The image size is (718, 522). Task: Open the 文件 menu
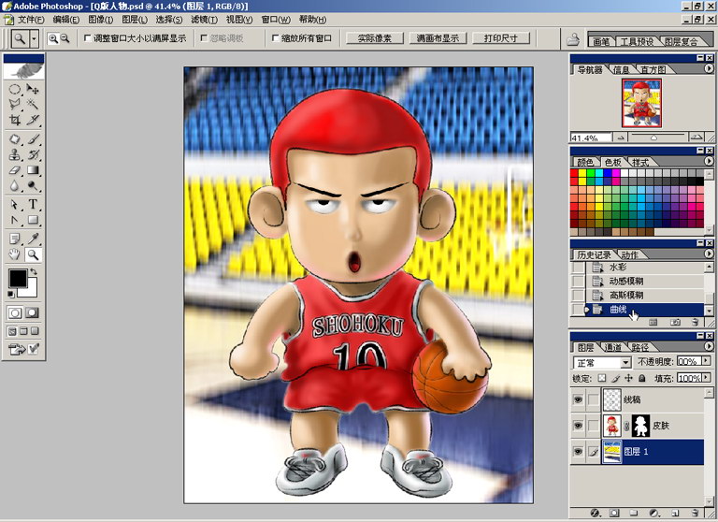coord(31,20)
